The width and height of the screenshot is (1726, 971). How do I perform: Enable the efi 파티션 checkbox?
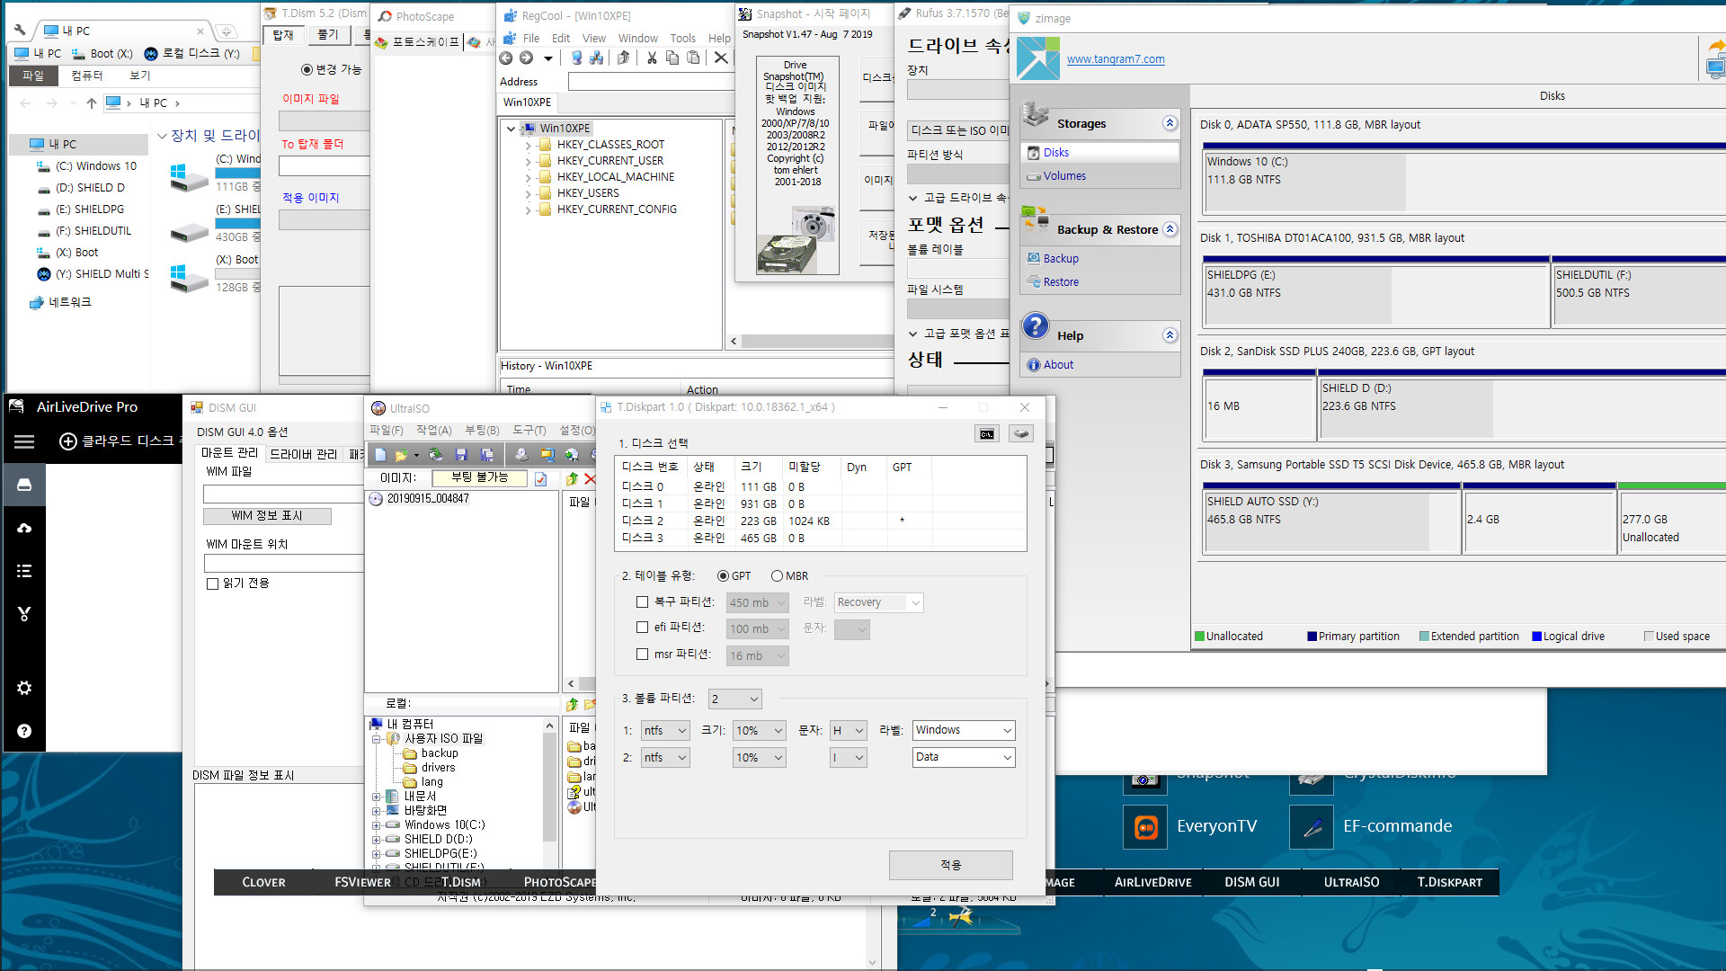[642, 628]
